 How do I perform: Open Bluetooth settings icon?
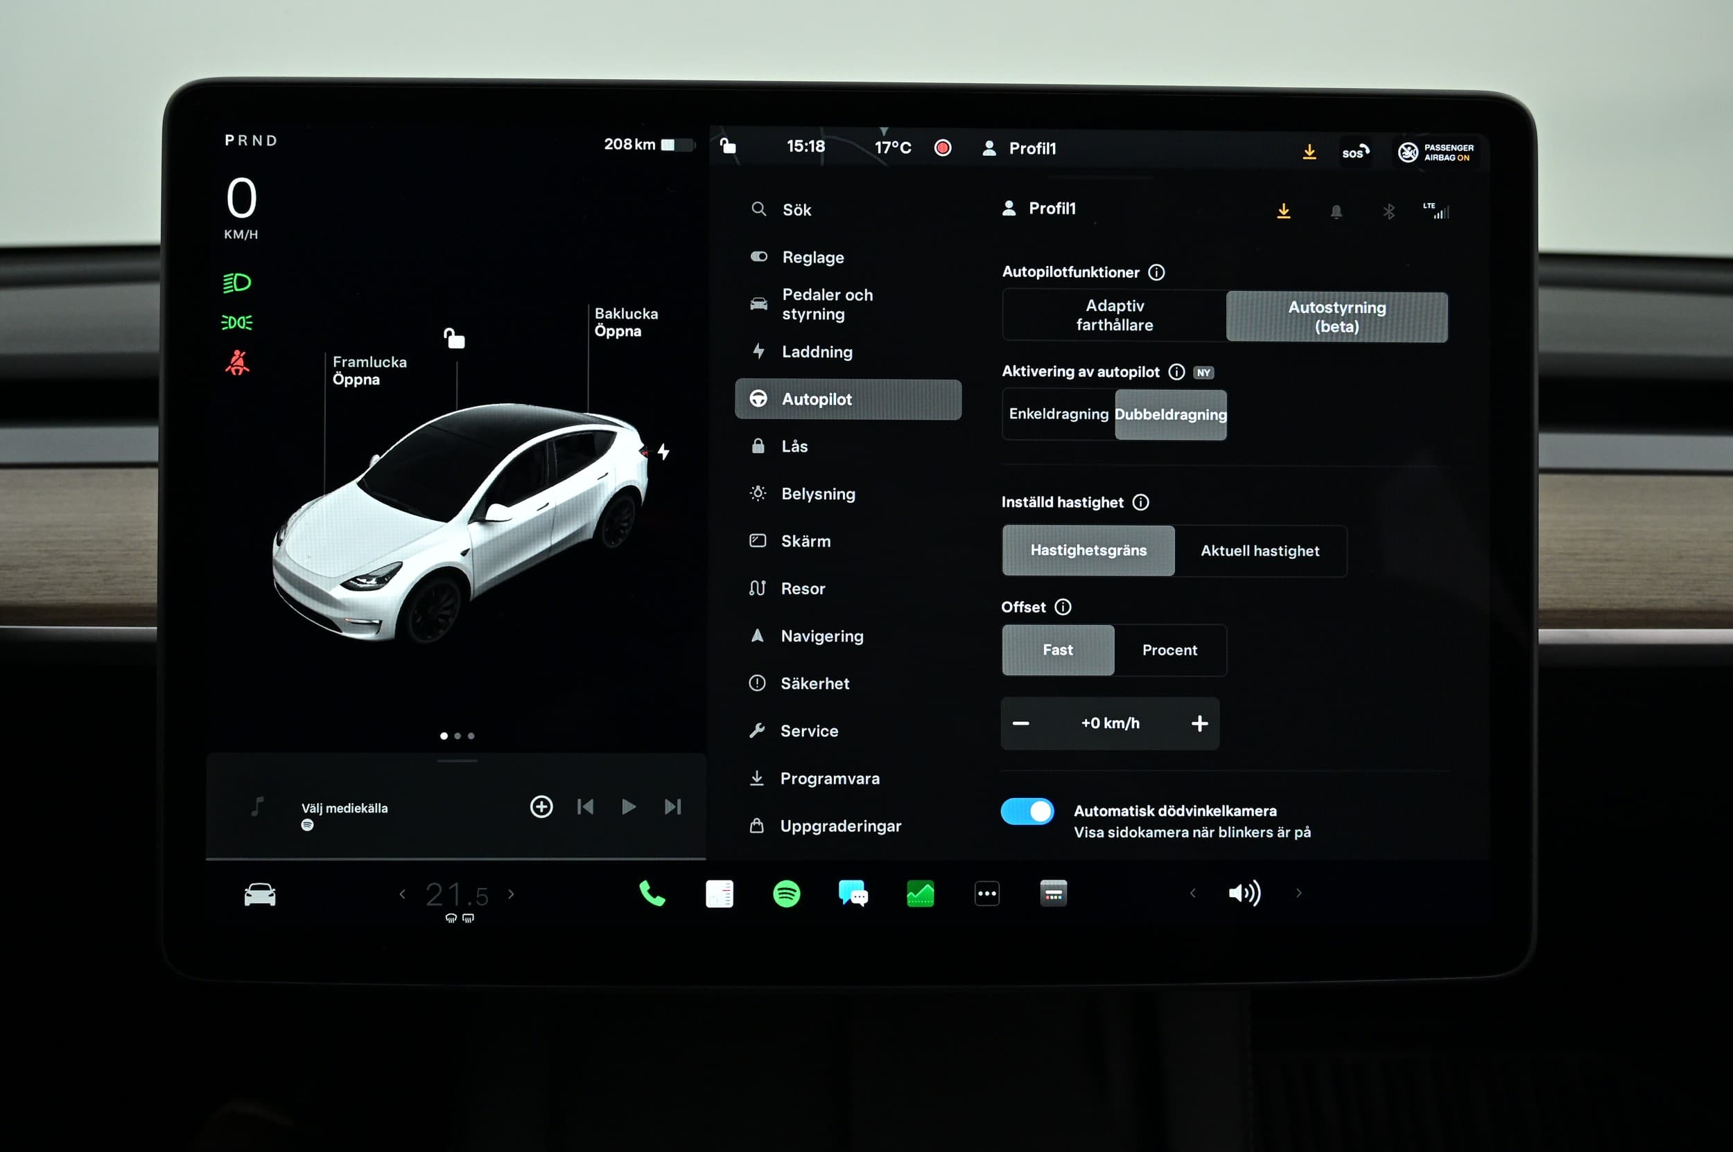[1388, 211]
